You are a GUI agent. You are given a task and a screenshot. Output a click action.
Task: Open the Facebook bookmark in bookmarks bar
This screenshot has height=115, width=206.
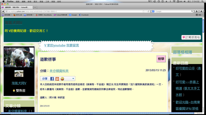point(84,15)
